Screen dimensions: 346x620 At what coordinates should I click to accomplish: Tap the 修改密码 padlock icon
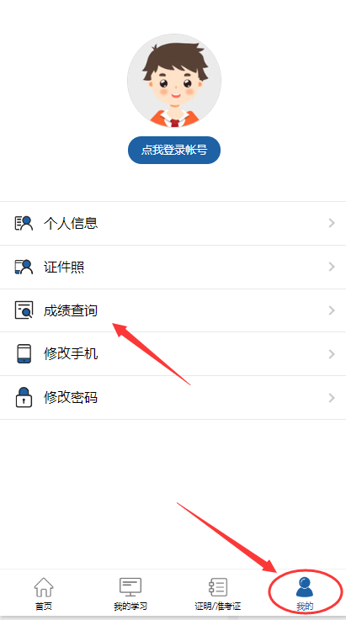(24, 397)
